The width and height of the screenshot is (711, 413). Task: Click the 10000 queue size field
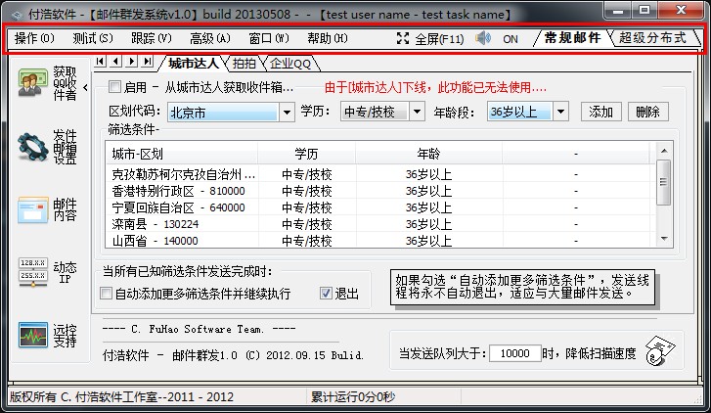[x=514, y=353]
